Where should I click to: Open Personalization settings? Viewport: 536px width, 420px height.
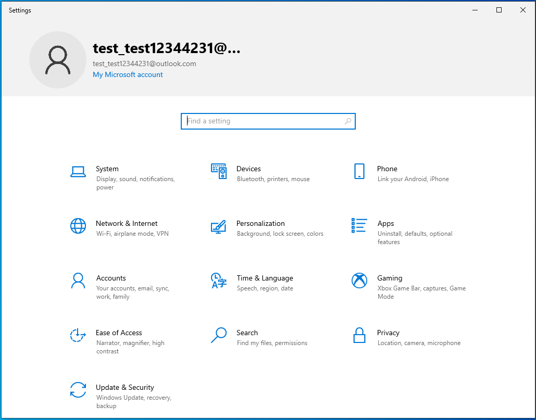point(260,228)
